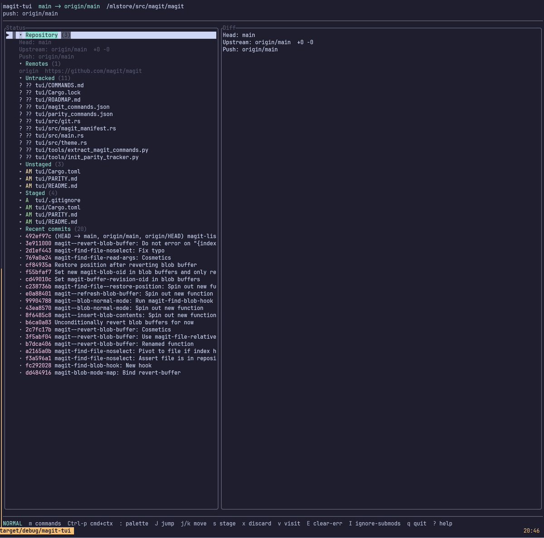The width and height of the screenshot is (544, 538).
Task: Select commit f3a596a1
Action: tap(118, 359)
